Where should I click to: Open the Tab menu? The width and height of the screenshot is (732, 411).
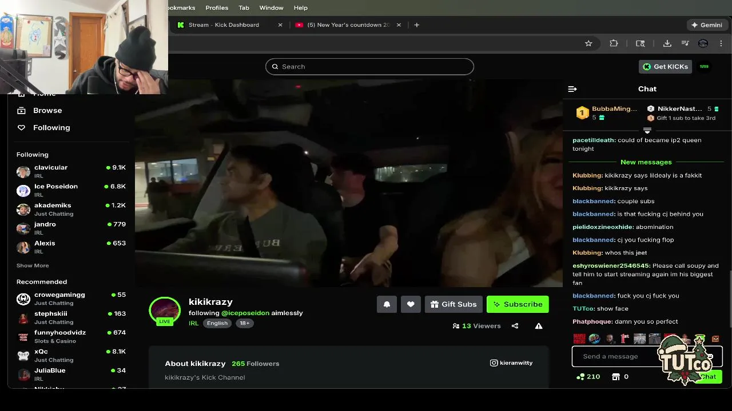pyautogui.click(x=244, y=7)
